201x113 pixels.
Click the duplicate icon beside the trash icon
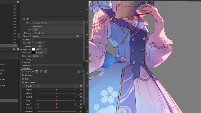(14, 49)
